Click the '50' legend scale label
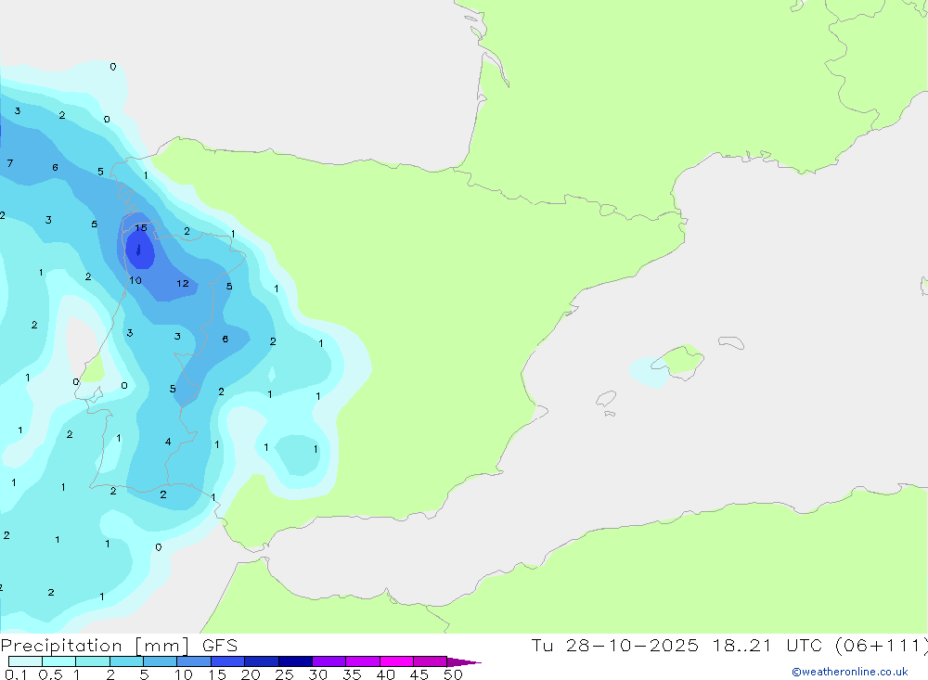The image size is (928, 680). (453, 674)
